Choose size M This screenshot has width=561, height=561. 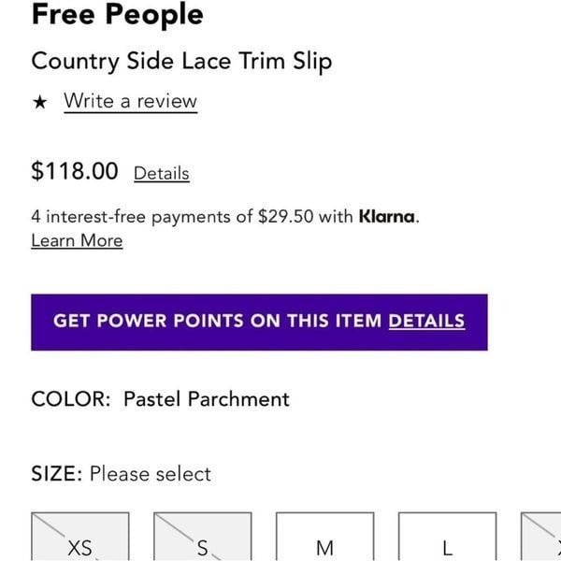tap(324, 537)
